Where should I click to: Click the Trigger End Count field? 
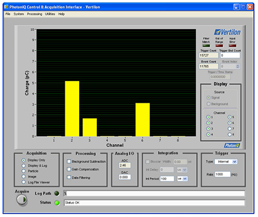coord(230,55)
